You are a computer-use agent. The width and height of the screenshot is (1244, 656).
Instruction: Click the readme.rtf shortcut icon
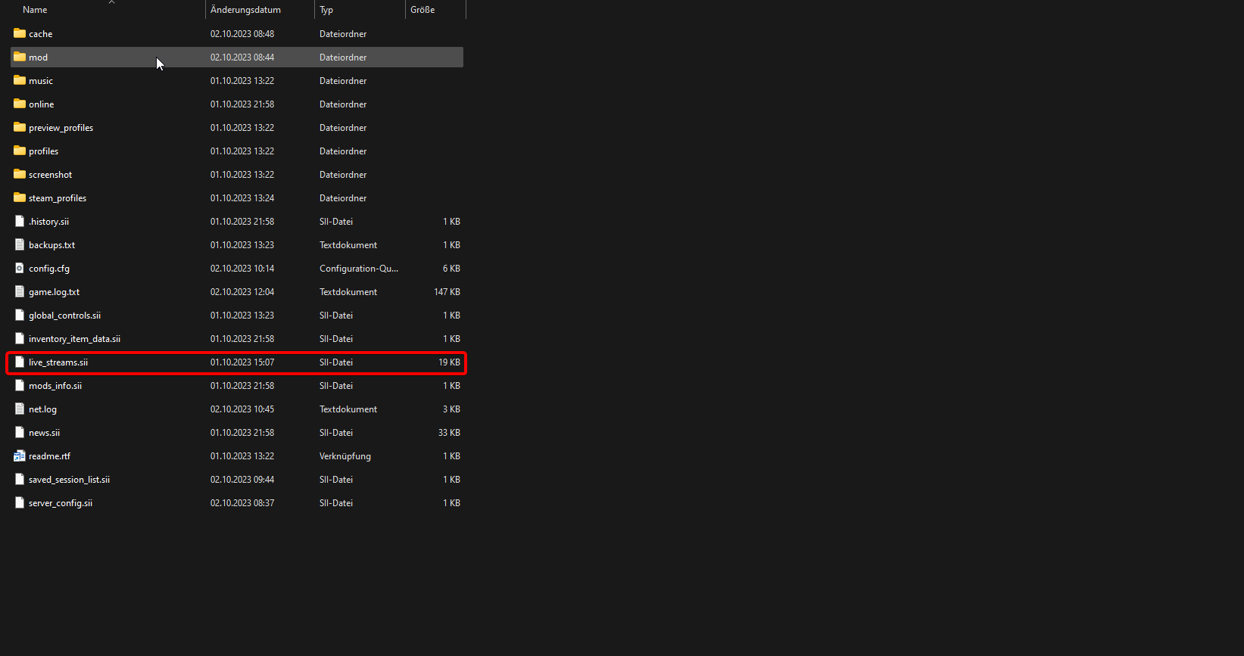point(20,455)
